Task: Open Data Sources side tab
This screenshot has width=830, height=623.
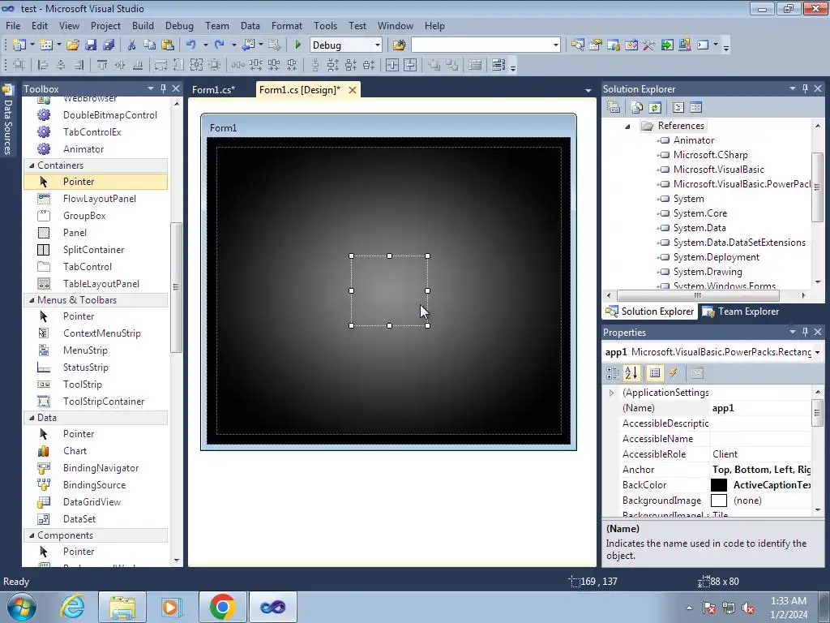Action: tap(8, 121)
